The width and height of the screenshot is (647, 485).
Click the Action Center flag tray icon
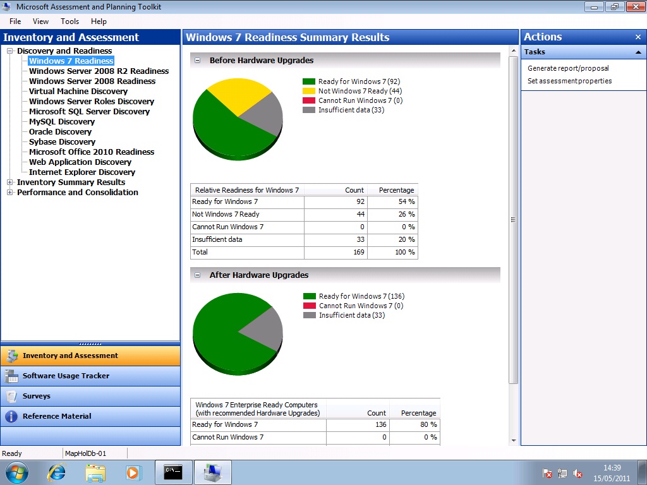pyautogui.click(x=547, y=474)
